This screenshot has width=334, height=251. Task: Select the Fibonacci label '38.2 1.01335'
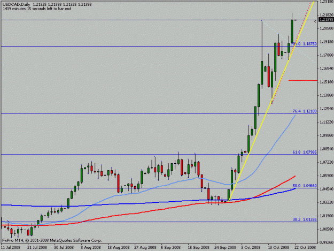pyautogui.click(x=305, y=219)
